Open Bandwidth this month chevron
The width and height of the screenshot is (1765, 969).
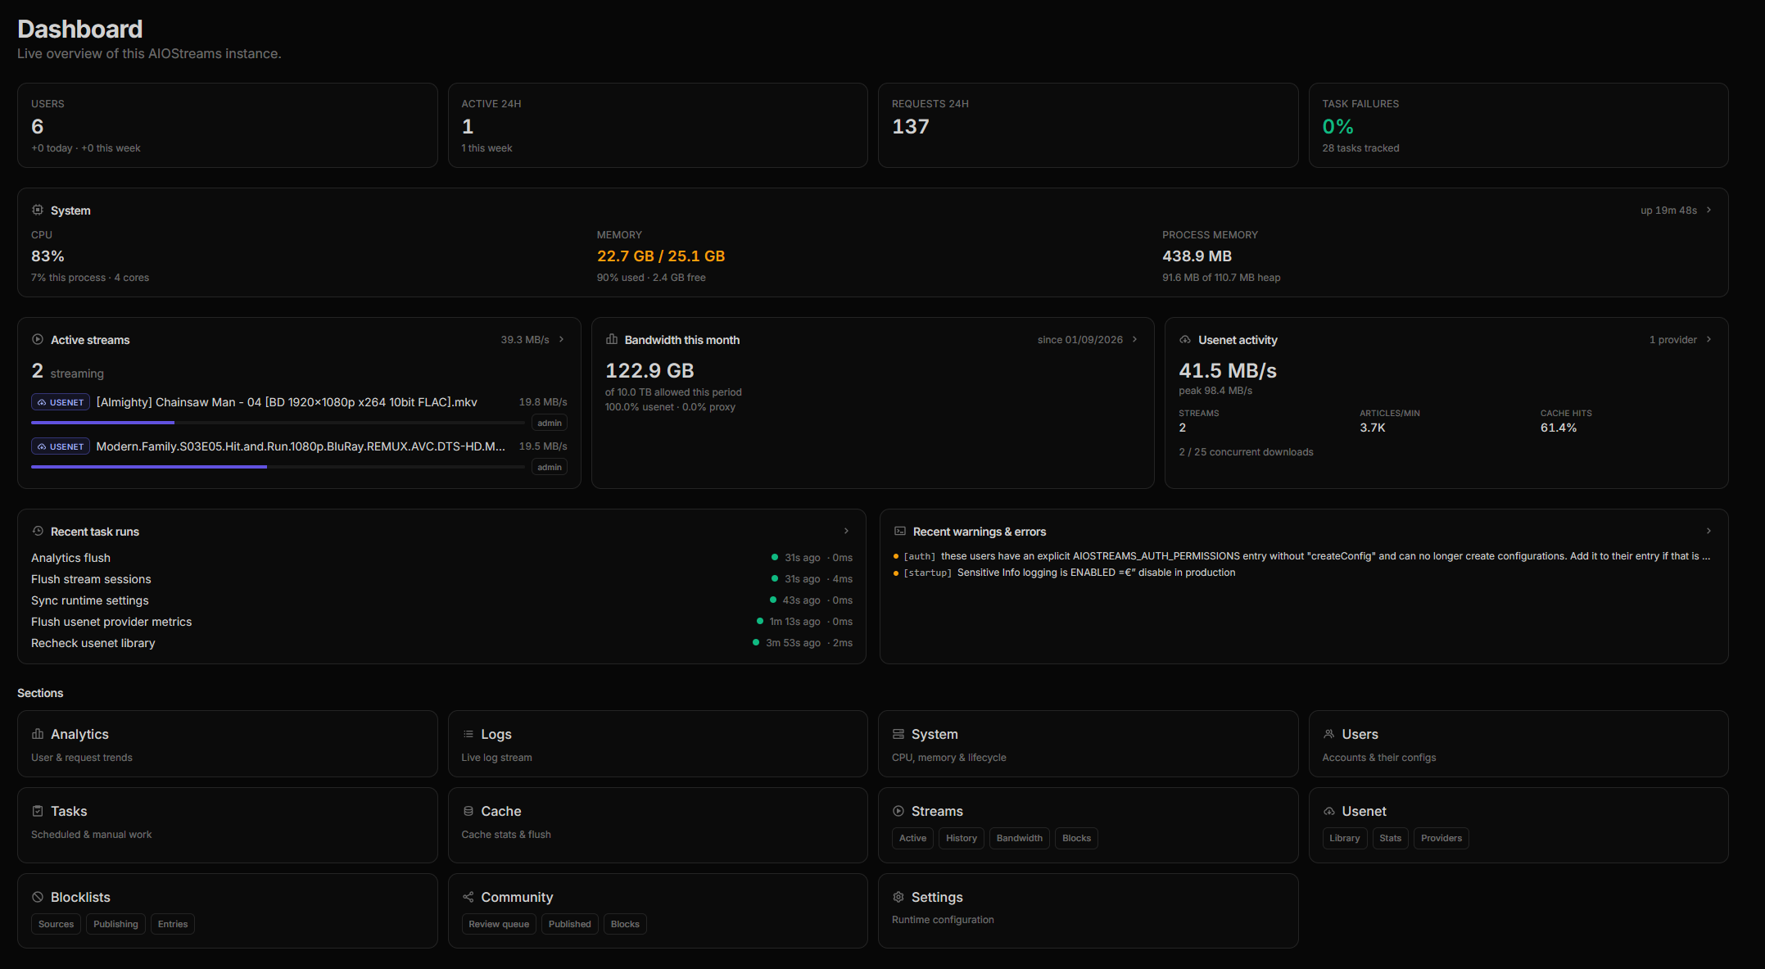[x=1135, y=339]
